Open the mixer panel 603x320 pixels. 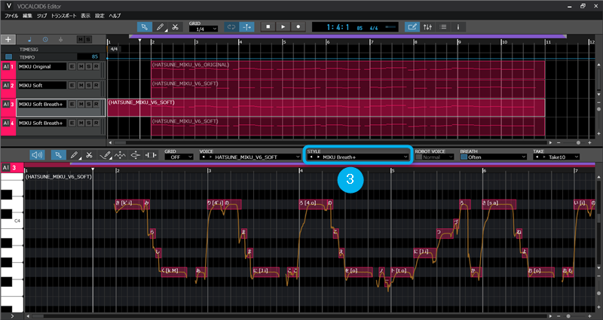427,27
